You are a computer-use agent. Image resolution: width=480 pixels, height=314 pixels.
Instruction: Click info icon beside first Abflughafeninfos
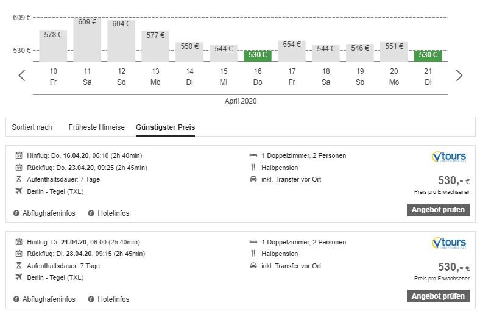[x=16, y=213]
